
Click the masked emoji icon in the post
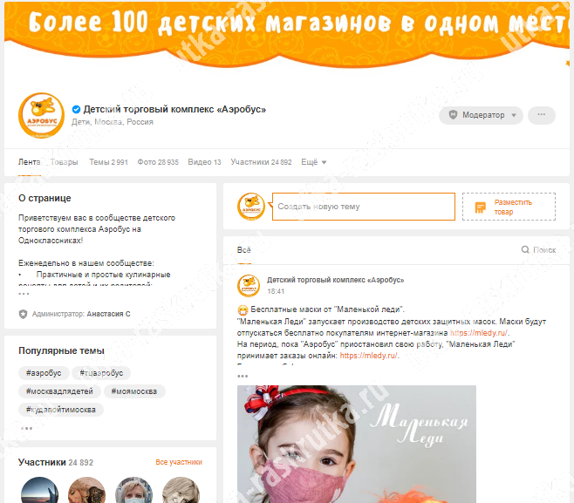(243, 310)
